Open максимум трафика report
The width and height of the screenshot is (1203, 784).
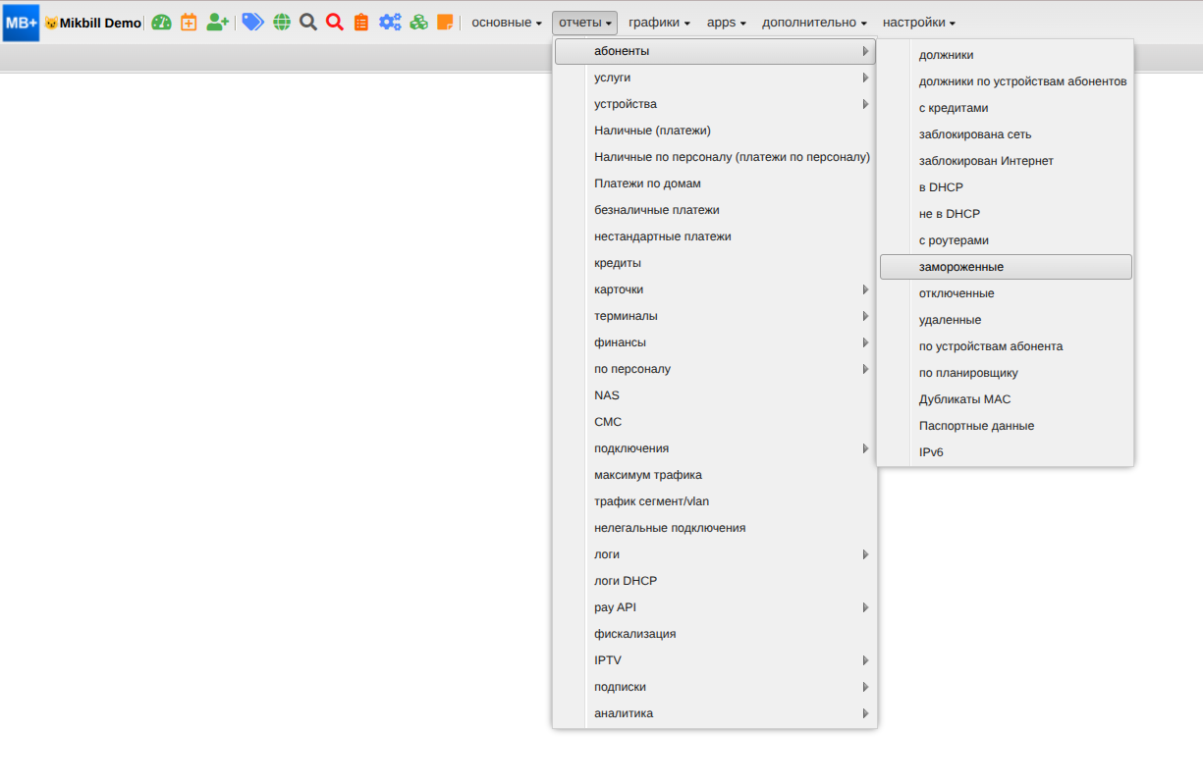(715, 475)
